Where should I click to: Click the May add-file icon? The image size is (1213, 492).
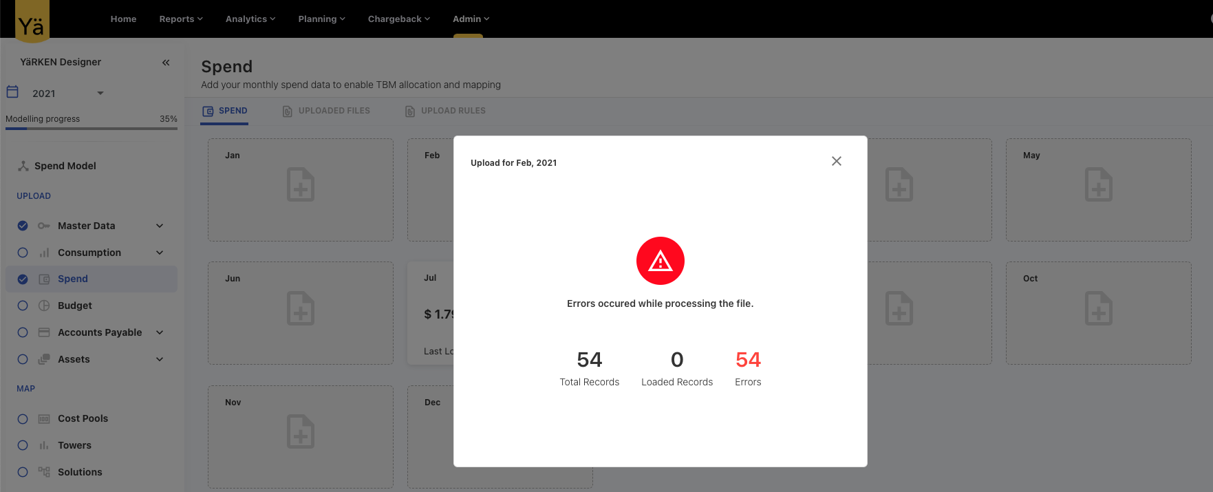[x=1098, y=184]
